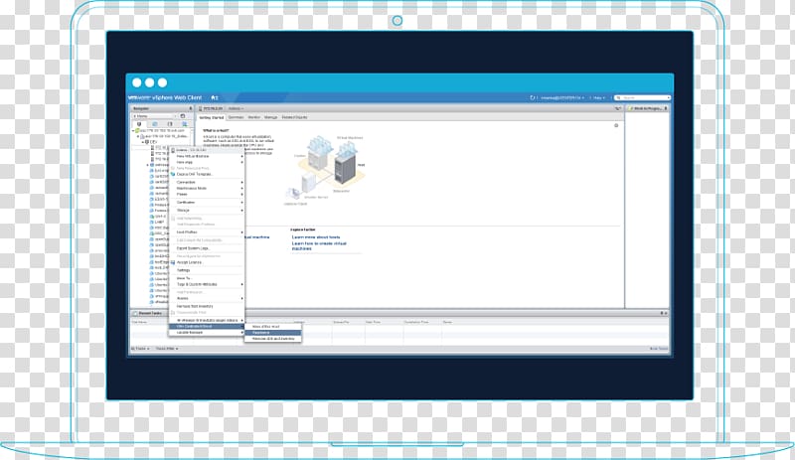Choose the last submenu item below highlighted one
This screenshot has width=795, height=460.
[272, 339]
